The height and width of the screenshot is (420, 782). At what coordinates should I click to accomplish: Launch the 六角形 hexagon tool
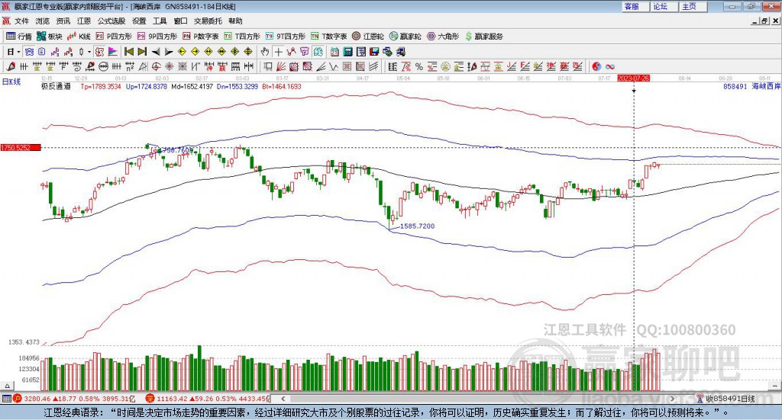[441, 36]
